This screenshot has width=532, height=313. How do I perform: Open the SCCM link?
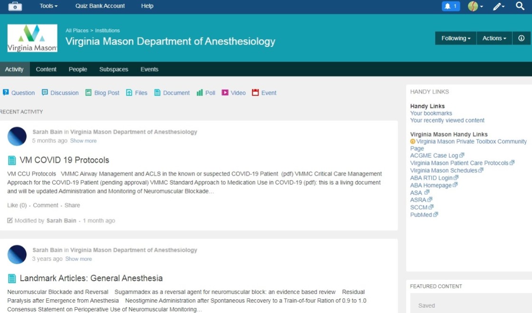pos(418,207)
